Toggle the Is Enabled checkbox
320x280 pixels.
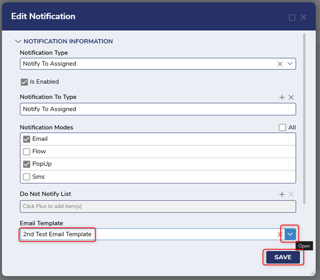pos(25,82)
